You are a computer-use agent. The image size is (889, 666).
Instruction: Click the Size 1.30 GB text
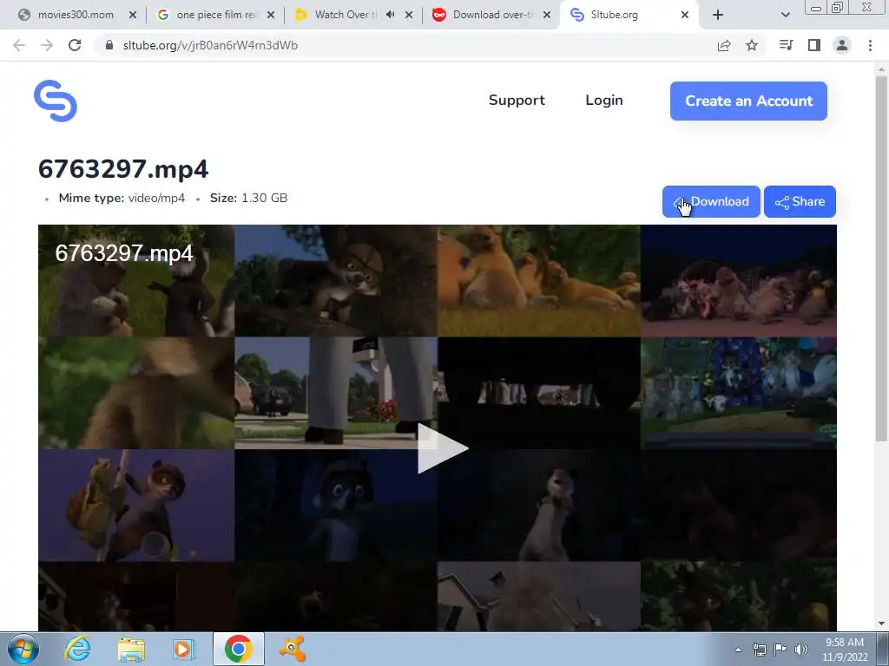(x=248, y=199)
